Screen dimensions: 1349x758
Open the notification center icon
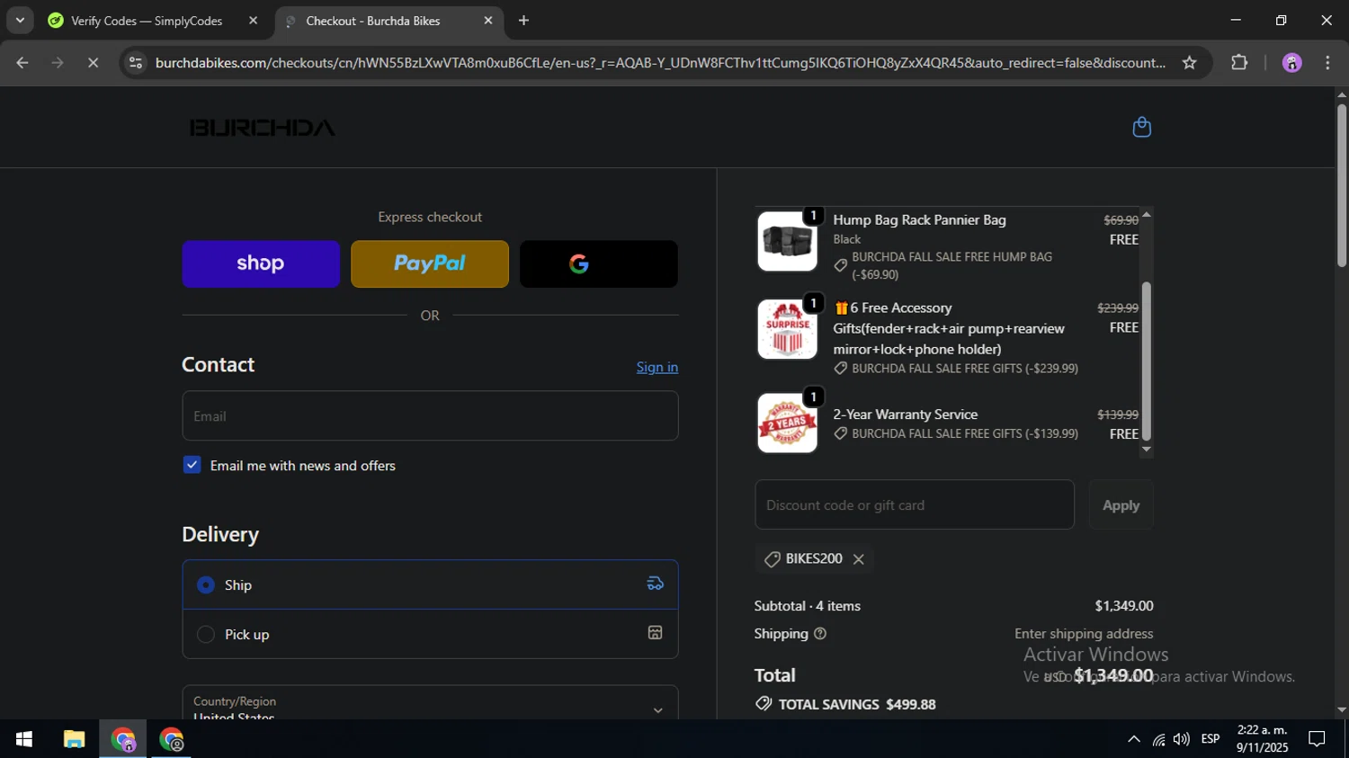(x=1317, y=739)
